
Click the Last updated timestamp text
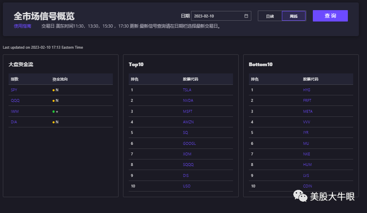pos(43,47)
